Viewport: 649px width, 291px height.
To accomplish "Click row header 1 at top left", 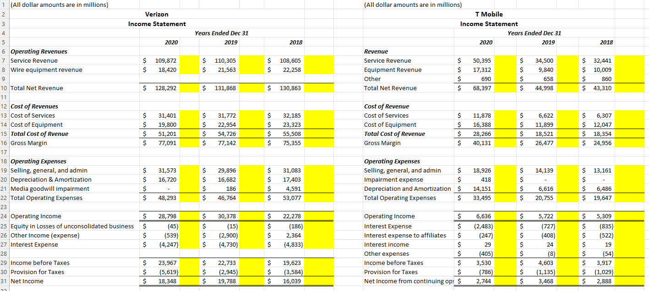I will pos(4,5).
